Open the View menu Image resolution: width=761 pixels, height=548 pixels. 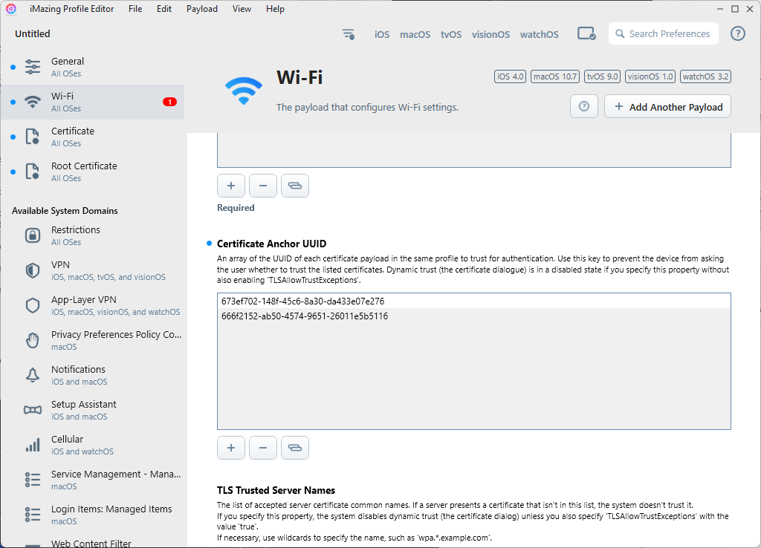242,9
